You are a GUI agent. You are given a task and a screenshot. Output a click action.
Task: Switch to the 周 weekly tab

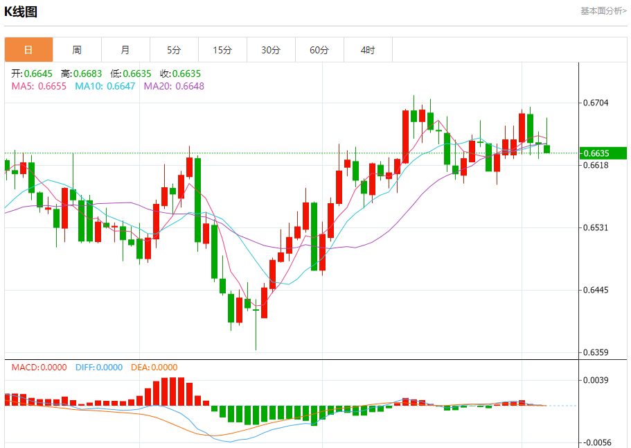coord(77,50)
